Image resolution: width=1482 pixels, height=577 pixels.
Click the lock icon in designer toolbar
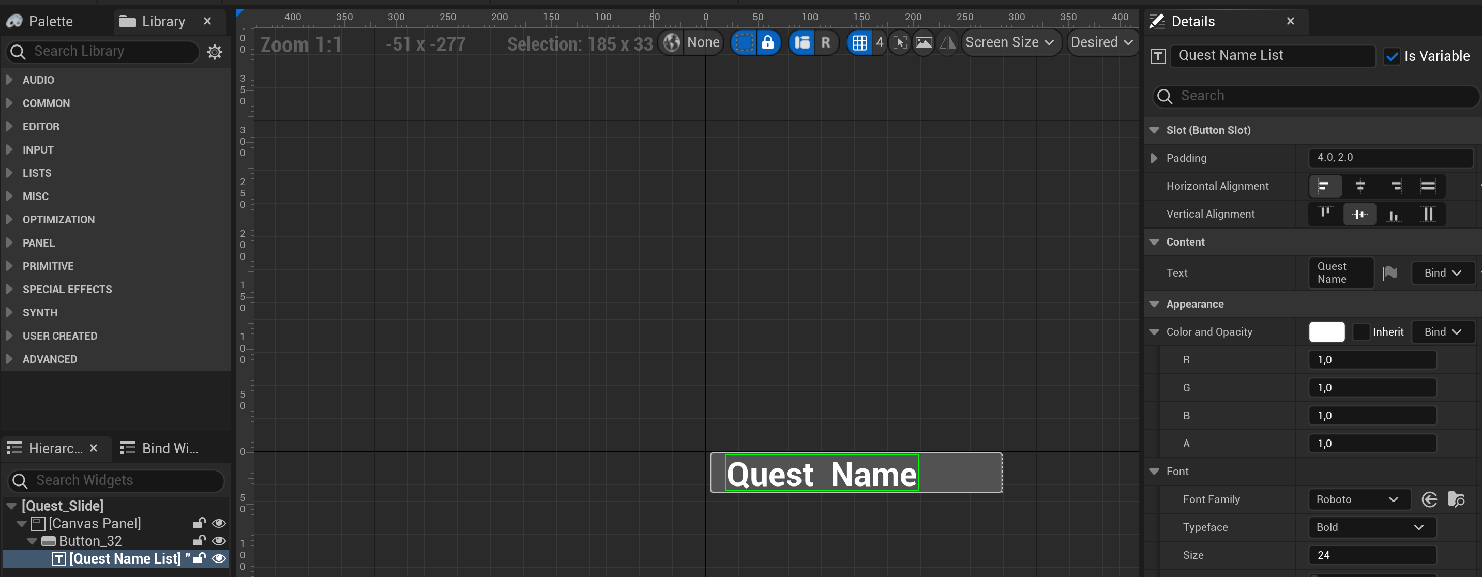coord(768,42)
